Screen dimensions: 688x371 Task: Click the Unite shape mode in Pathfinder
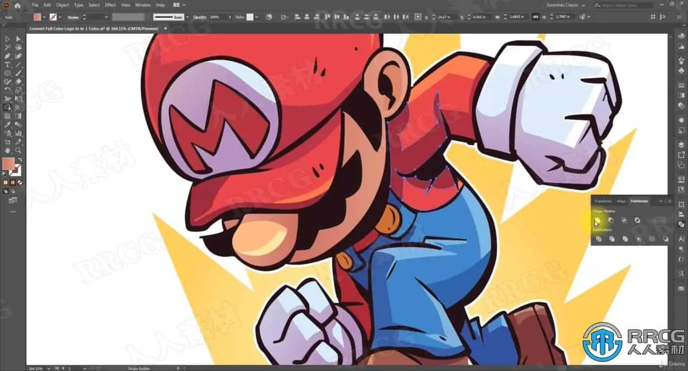pos(597,220)
